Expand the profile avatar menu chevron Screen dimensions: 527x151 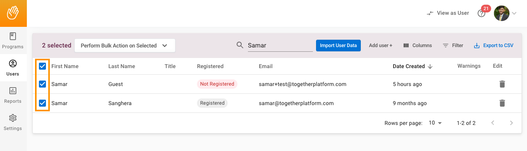(514, 13)
